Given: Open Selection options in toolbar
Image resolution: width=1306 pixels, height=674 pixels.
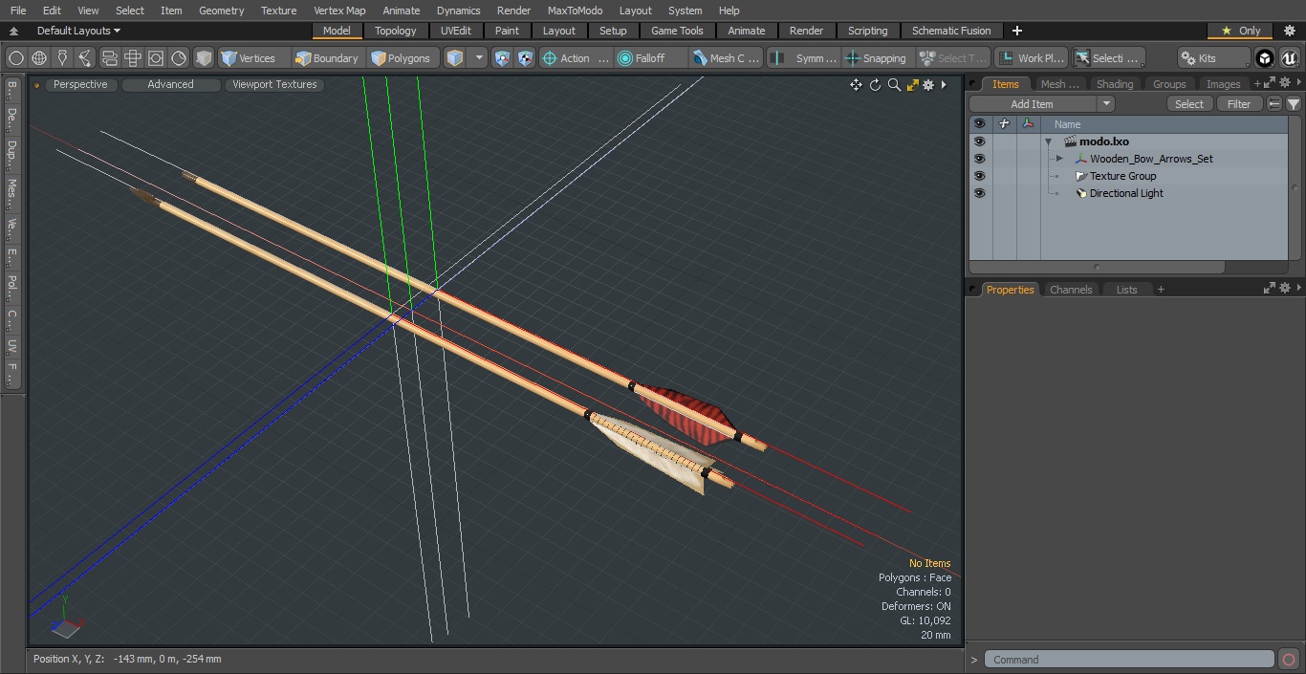Looking at the screenshot, I should [1107, 58].
